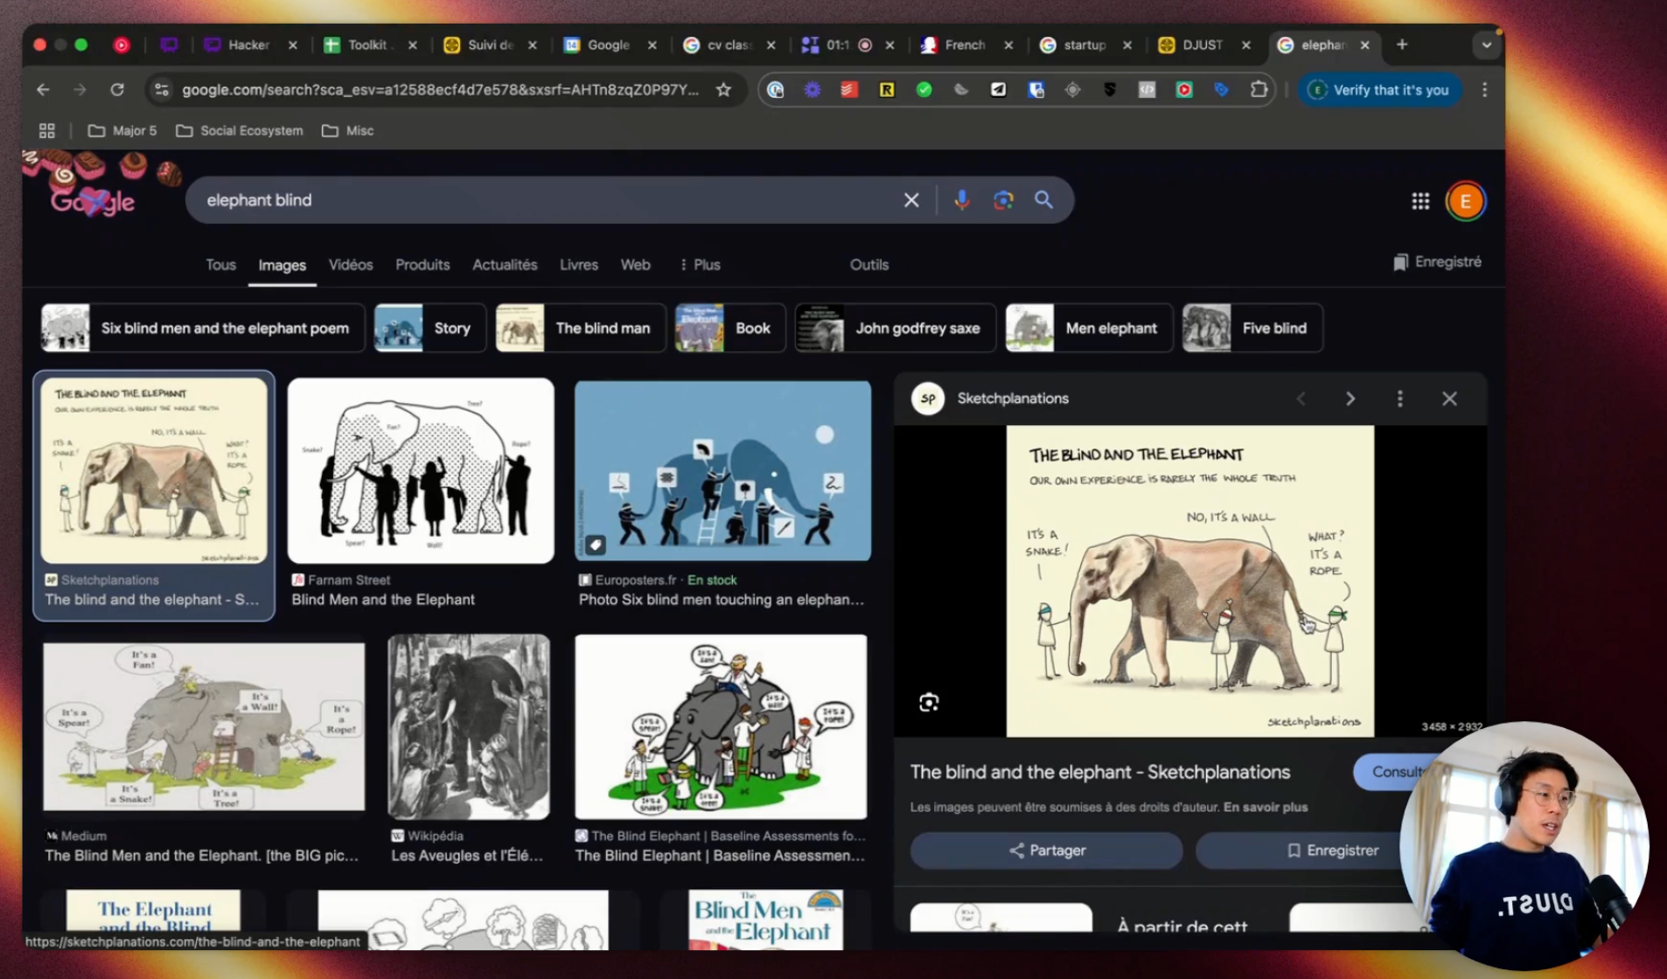Open Google Lens image search
The height and width of the screenshot is (979, 1667).
point(1003,200)
